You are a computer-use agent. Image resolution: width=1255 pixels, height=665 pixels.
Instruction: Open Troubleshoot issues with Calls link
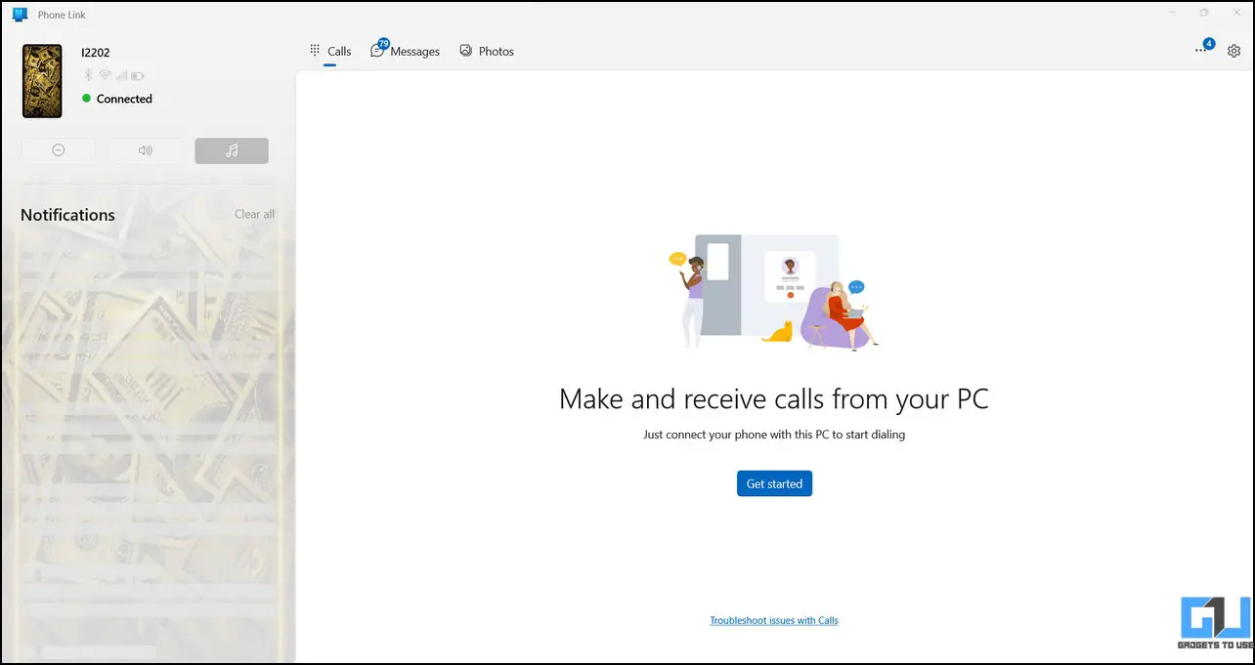774,620
